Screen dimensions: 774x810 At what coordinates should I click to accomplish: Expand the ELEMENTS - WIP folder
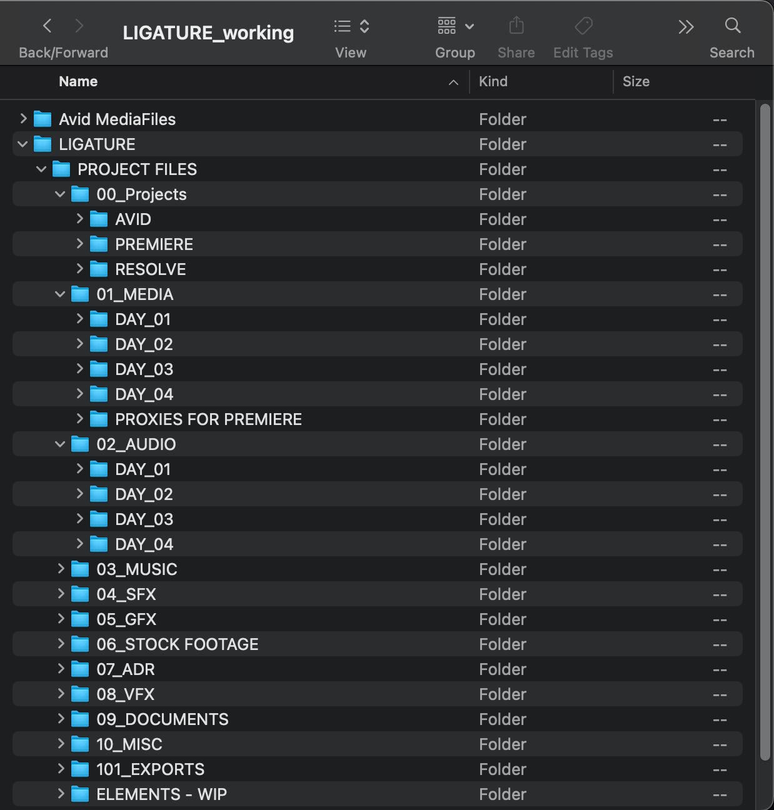point(61,793)
